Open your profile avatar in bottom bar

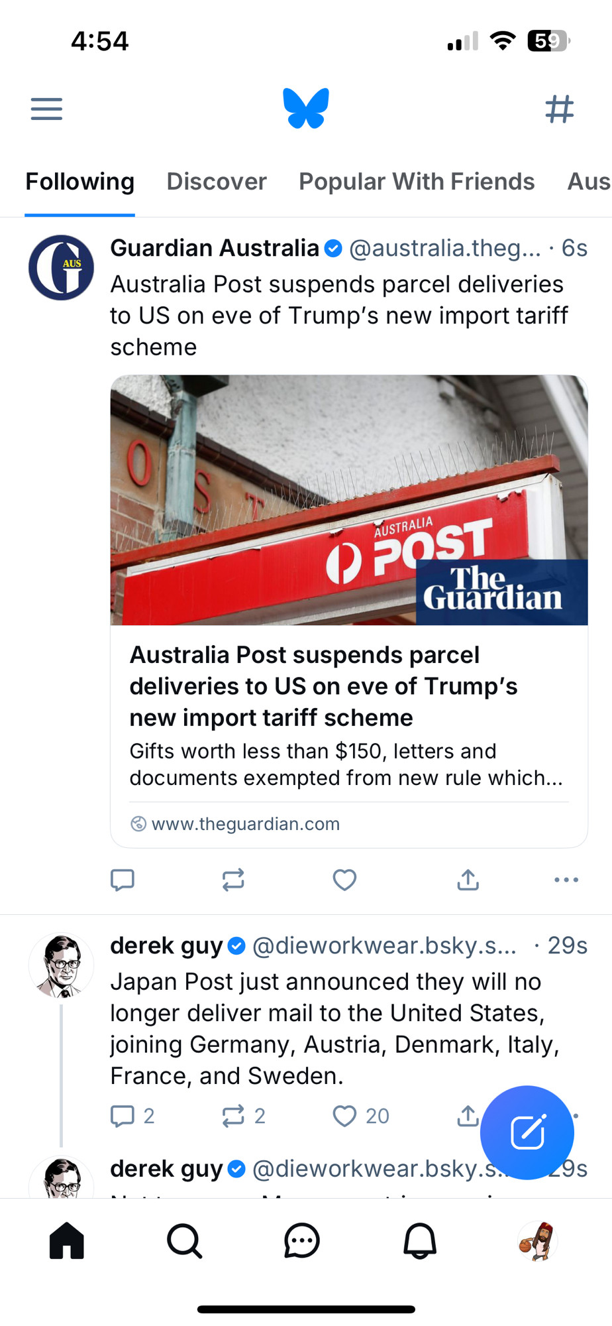537,1240
